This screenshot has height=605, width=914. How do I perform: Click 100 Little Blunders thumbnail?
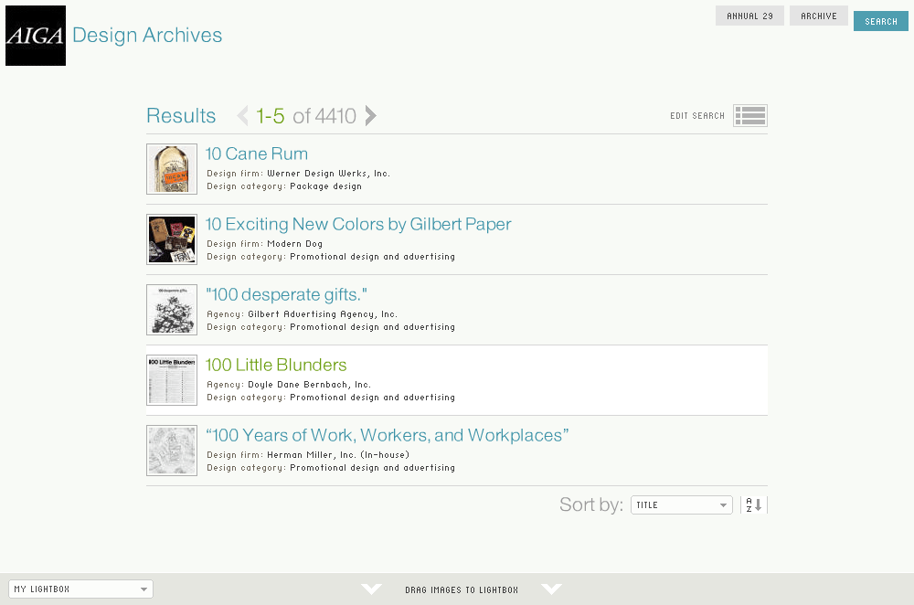(x=172, y=380)
